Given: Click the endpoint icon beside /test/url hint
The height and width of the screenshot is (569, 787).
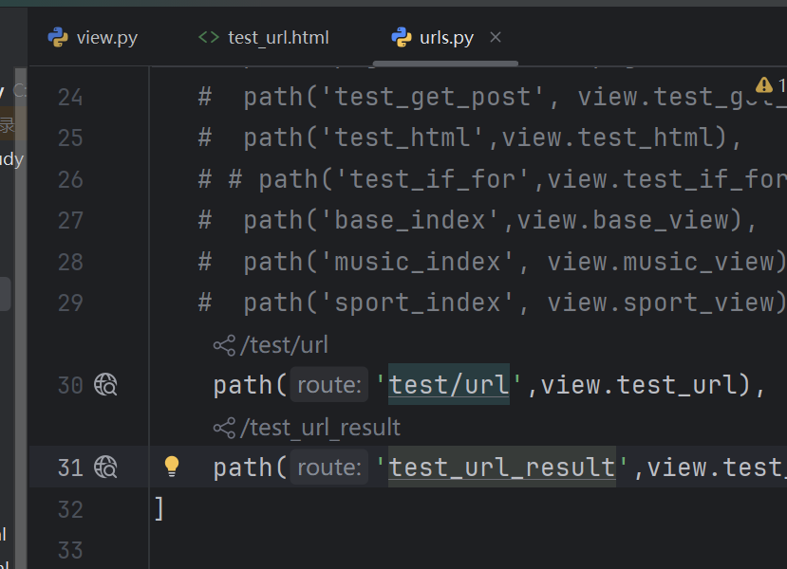Looking at the screenshot, I should pyautogui.click(x=224, y=345).
